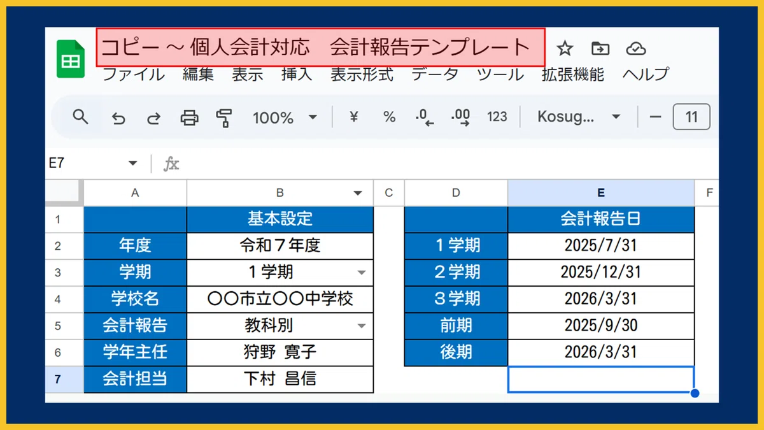The width and height of the screenshot is (764, 430).
Task: Expand the name box dropdown arrow
Action: (132, 164)
